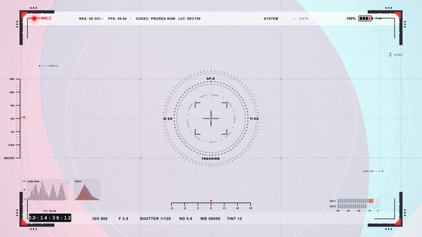Image resolution: width=422 pixels, height=237 pixels.
Task: Click +1 on the exposure scale
Action: (x=224, y=208)
